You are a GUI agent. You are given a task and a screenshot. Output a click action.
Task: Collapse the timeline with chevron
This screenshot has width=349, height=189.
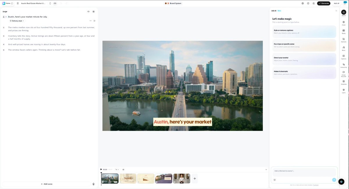click(x=266, y=170)
